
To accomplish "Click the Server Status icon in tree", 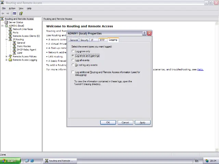I will coord(6,22).
